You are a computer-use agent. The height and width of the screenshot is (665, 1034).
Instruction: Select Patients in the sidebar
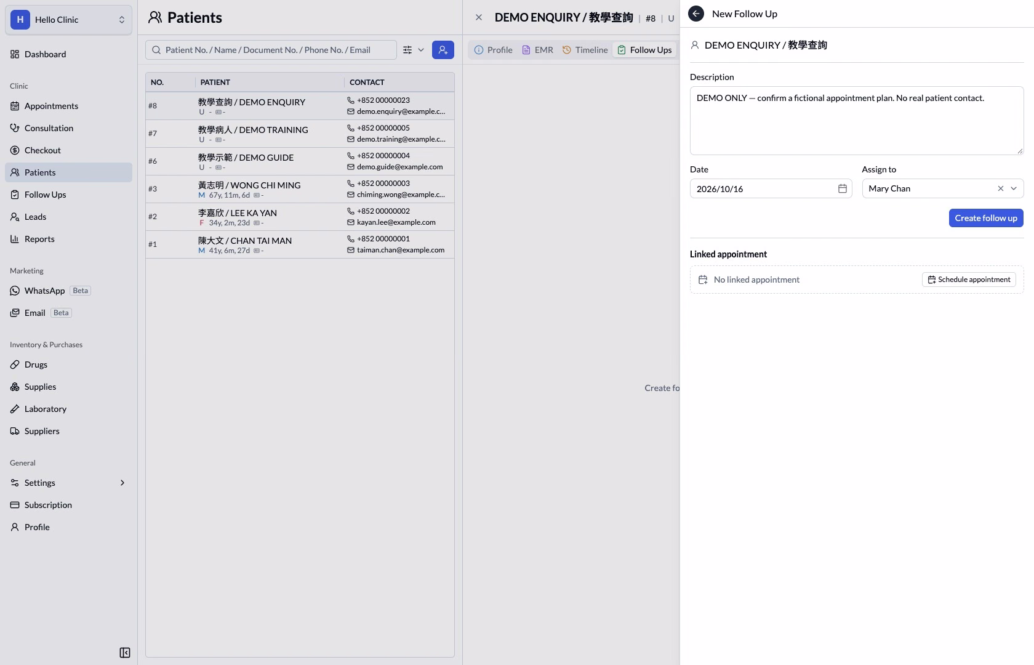pyautogui.click(x=68, y=172)
